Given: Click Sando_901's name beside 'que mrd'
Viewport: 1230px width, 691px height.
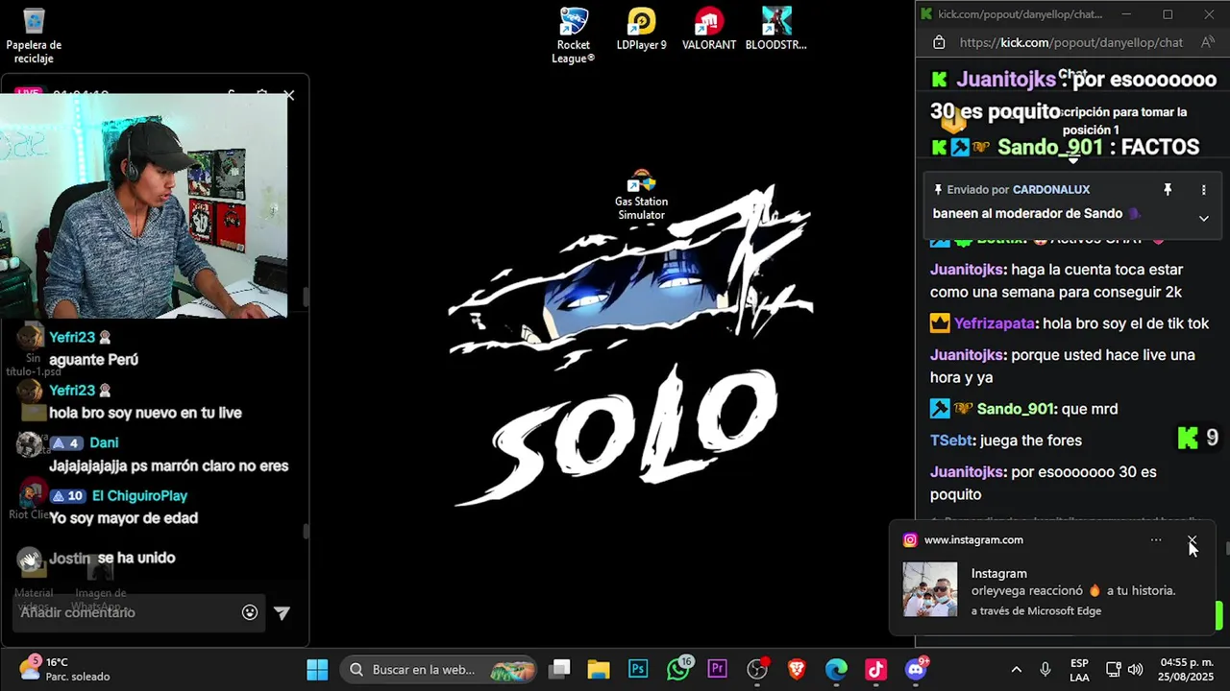Looking at the screenshot, I should tap(1016, 409).
